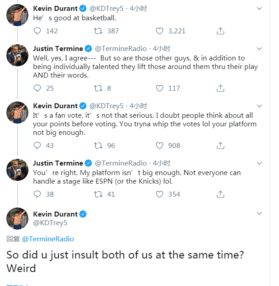Reply to Justin Termine's tweet with 25 replies

point(38,88)
